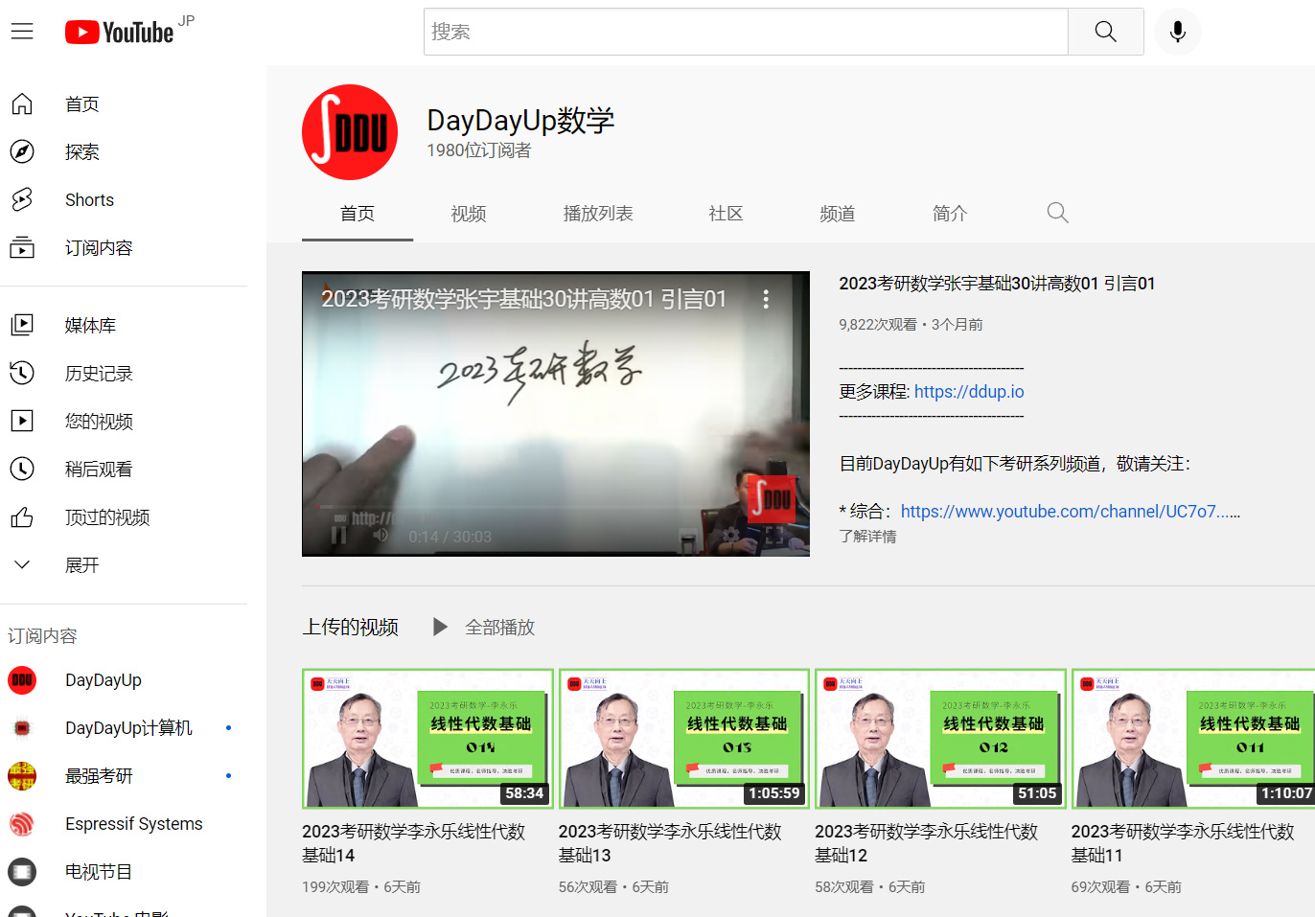Switch to the 播放列表 tab

click(x=598, y=214)
